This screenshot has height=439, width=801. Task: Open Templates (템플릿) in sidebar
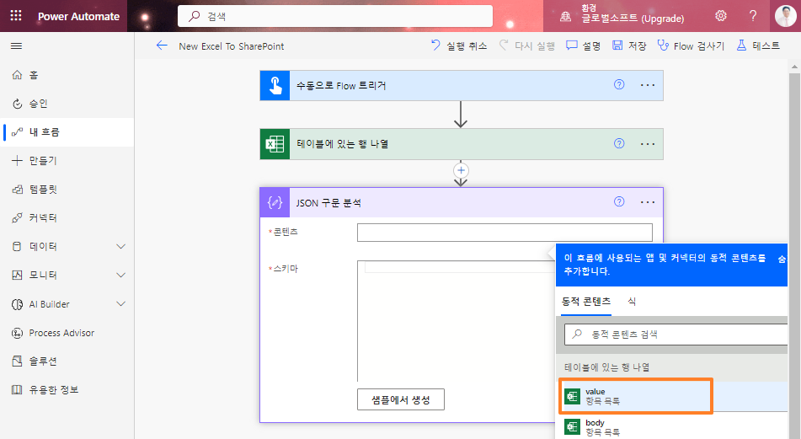(x=67, y=189)
